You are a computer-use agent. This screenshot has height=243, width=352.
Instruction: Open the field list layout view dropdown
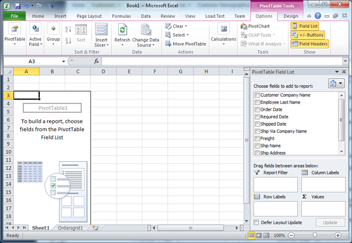[x=336, y=83]
